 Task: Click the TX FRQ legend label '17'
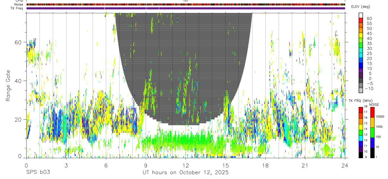pos(366,112)
